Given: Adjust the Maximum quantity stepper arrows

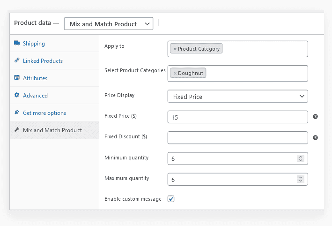Looking at the screenshot, I should click(x=301, y=180).
